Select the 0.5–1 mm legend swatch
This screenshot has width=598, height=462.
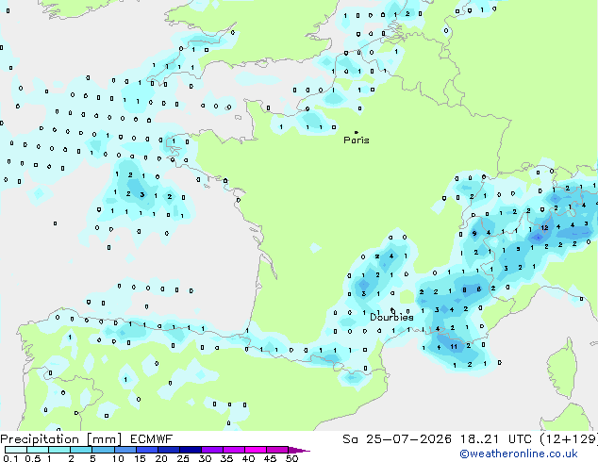point(38,450)
